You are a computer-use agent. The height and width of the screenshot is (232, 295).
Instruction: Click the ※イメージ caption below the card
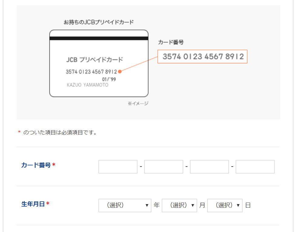[x=138, y=104]
